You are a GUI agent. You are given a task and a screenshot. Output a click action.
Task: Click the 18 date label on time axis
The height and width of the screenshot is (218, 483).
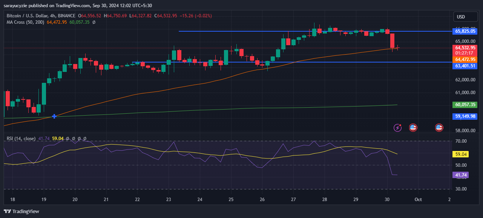[x=12, y=199]
